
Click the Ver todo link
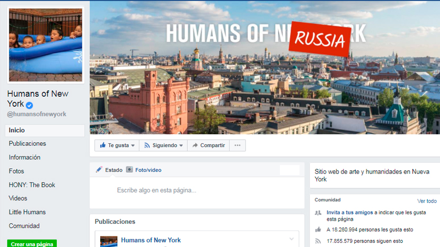point(427,201)
